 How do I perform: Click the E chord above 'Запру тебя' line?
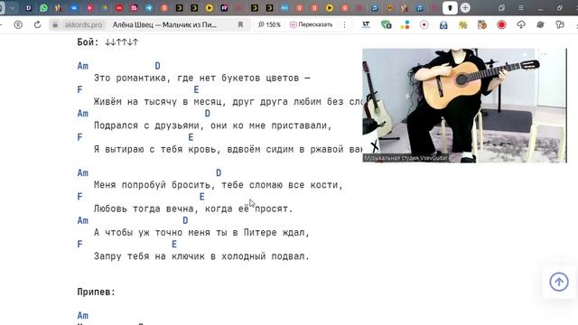pos(174,245)
